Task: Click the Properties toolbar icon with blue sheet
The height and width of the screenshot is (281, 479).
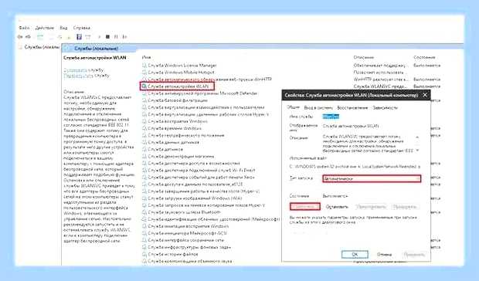Action: [x=79, y=37]
